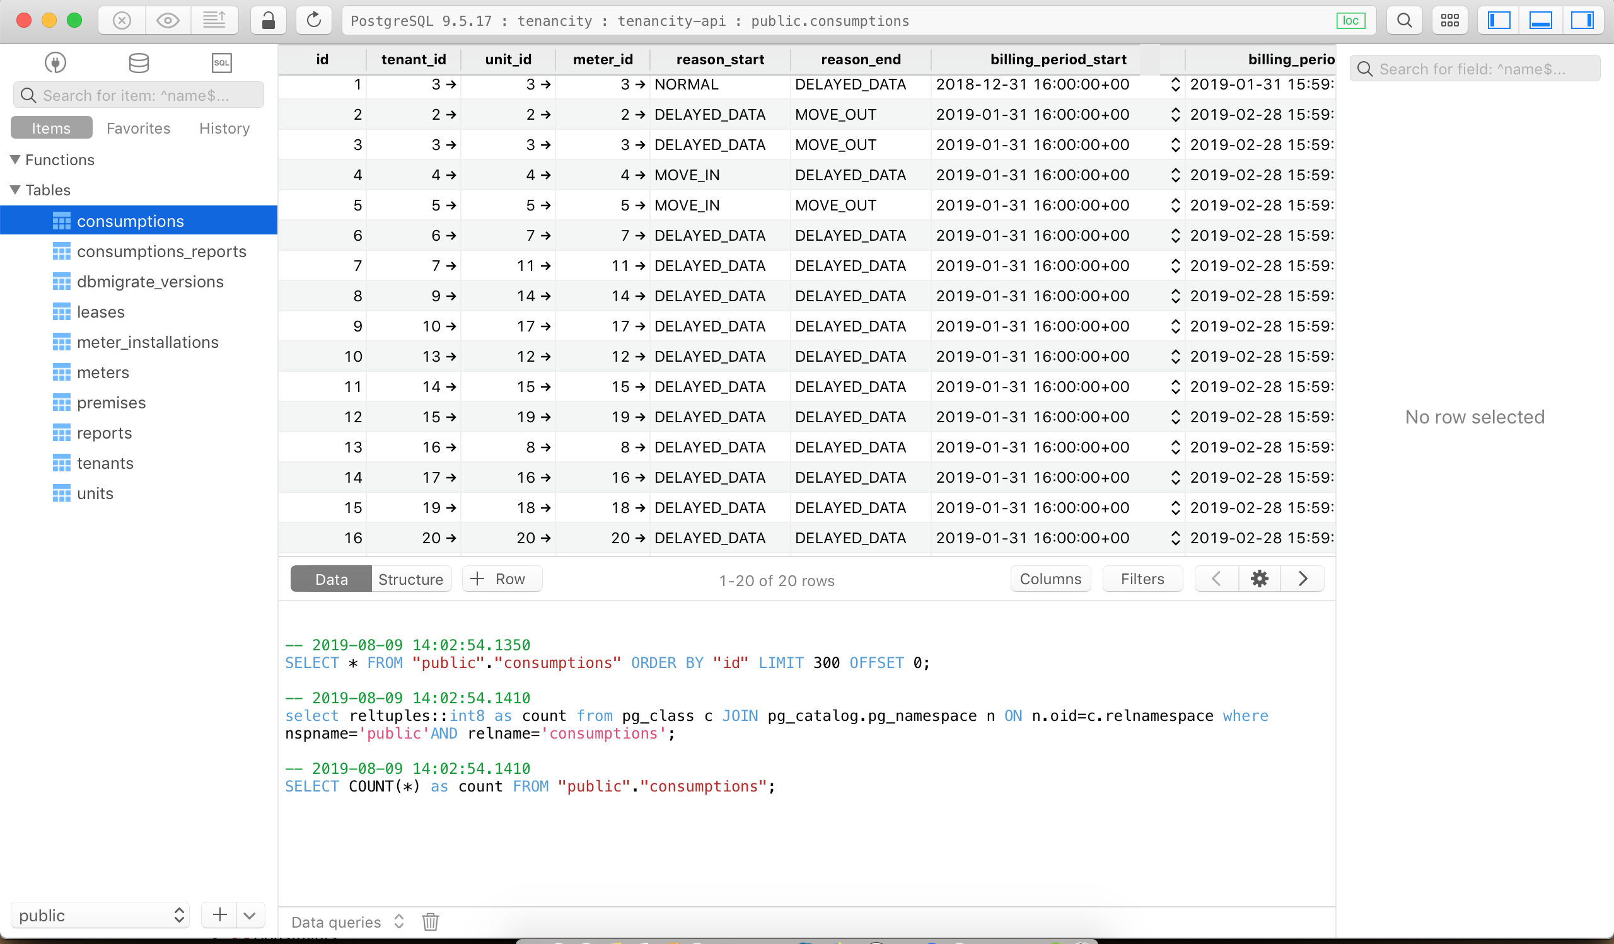Click the search field for items
The image size is (1614, 944).
(138, 96)
